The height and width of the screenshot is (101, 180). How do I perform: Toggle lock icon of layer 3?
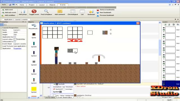point(164,70)
